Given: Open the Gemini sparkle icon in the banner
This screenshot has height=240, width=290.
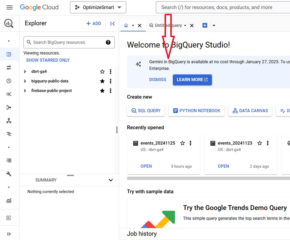Looking at the screenshot, I should point(138,64).
